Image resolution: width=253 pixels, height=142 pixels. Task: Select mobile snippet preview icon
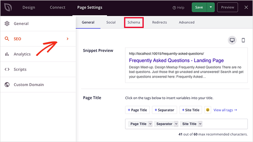(243, 40)
